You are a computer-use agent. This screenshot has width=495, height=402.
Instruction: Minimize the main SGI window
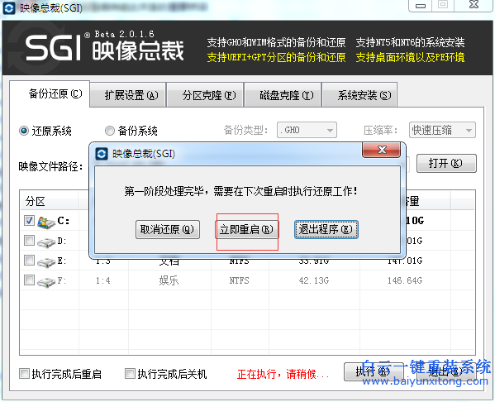tap(420, 6)
